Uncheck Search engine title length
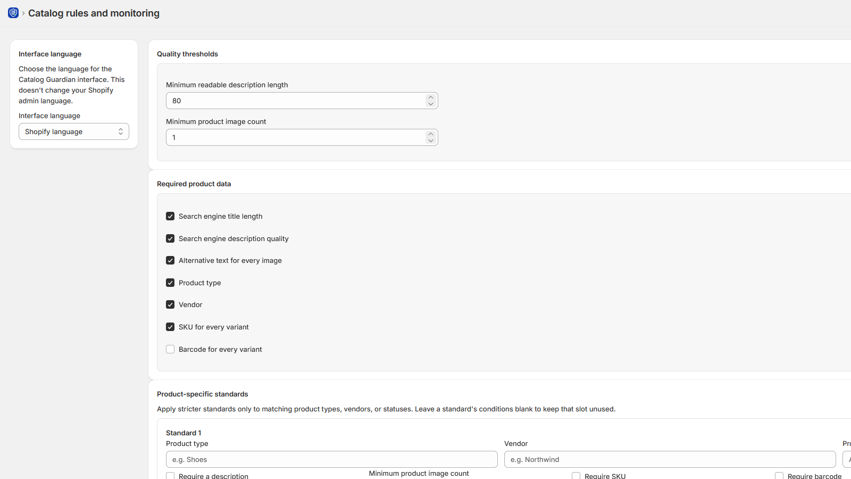Screen dimensions: 851x479 [170, 216]
